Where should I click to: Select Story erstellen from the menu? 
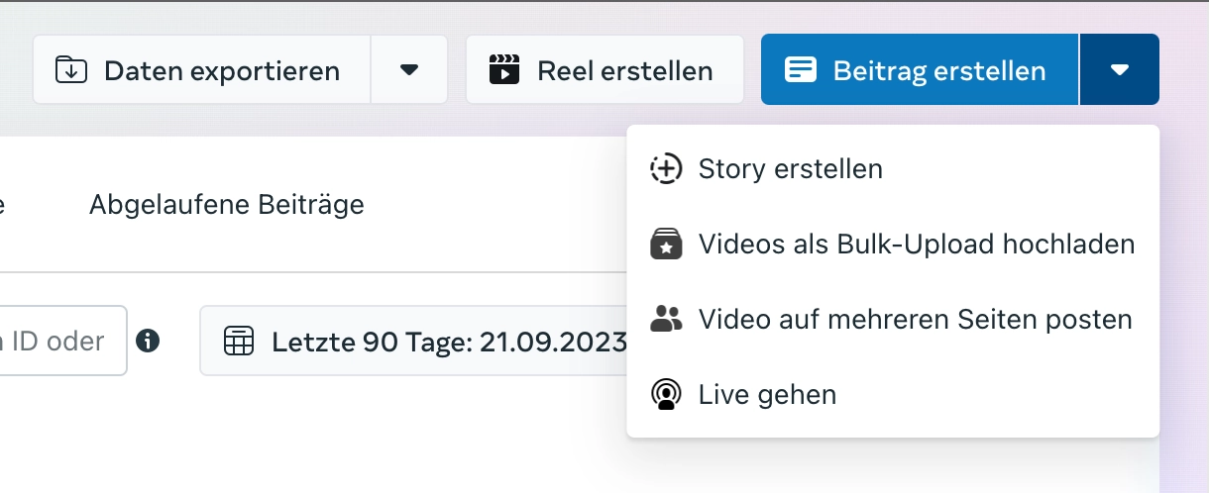pyautogui.click(x=893, y=169)
